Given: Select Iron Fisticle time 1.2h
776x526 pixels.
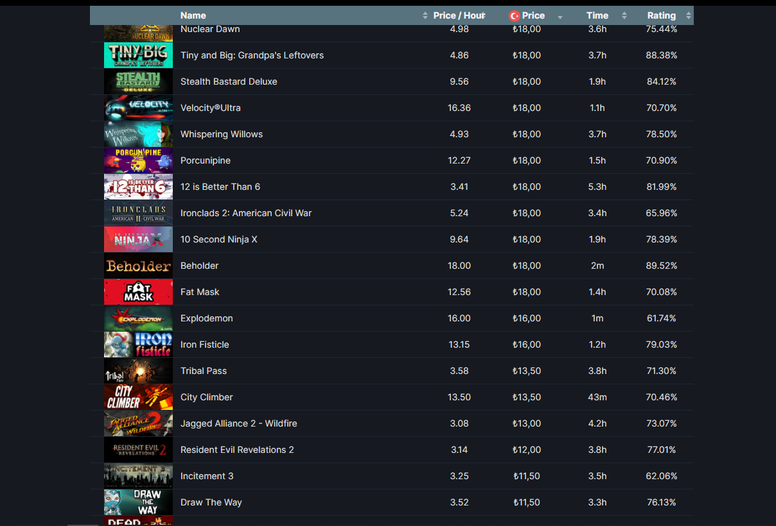Looking at the screenshot, I should tap(597, 344).
